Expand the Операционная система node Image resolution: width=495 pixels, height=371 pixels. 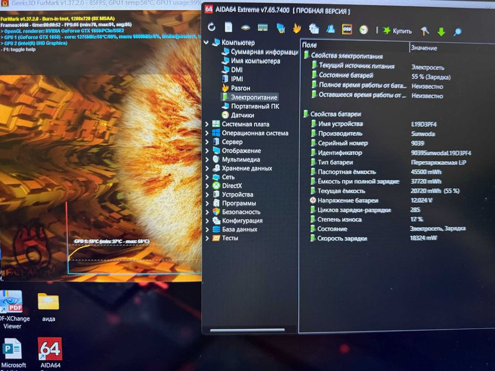click(x=207, y=133)
